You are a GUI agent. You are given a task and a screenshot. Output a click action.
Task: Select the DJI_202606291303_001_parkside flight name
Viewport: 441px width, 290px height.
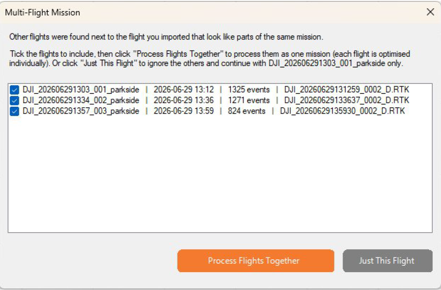coord(81,90)
